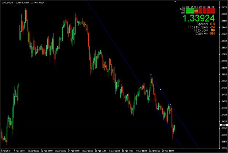This screenshot has width=228, height=153.
Task: Click the 9 Apr 11:00 time axis label
Action: 19,151
